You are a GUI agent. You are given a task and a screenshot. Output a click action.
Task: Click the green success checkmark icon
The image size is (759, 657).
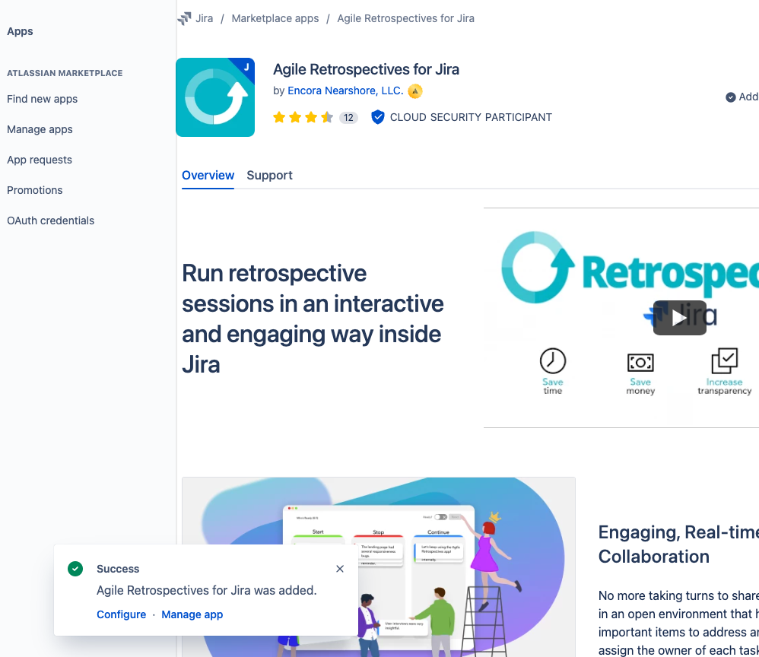(75, 569)
